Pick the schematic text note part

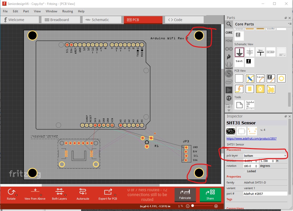tap(239, 62)
